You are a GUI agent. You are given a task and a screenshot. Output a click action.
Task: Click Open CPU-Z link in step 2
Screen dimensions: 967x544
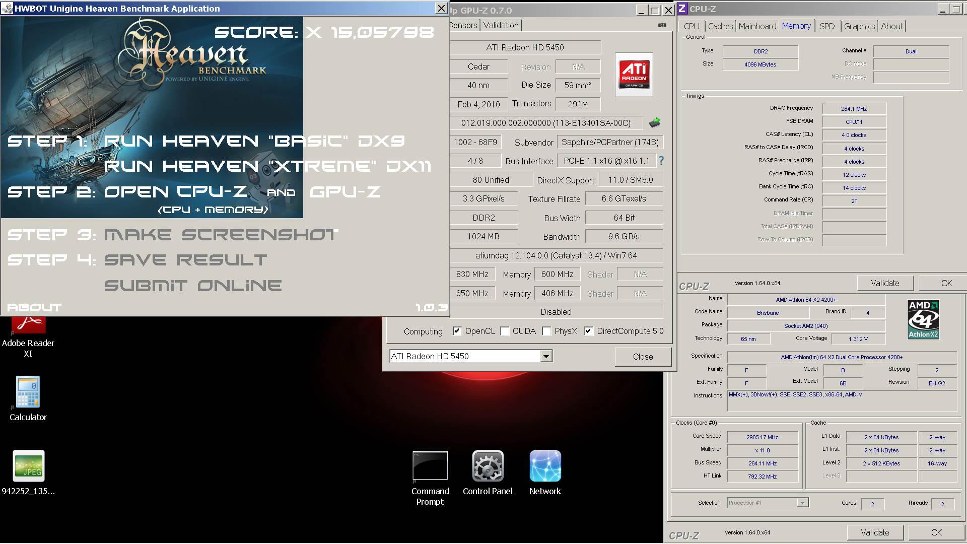pyautogui.click(x=176, y=192)
